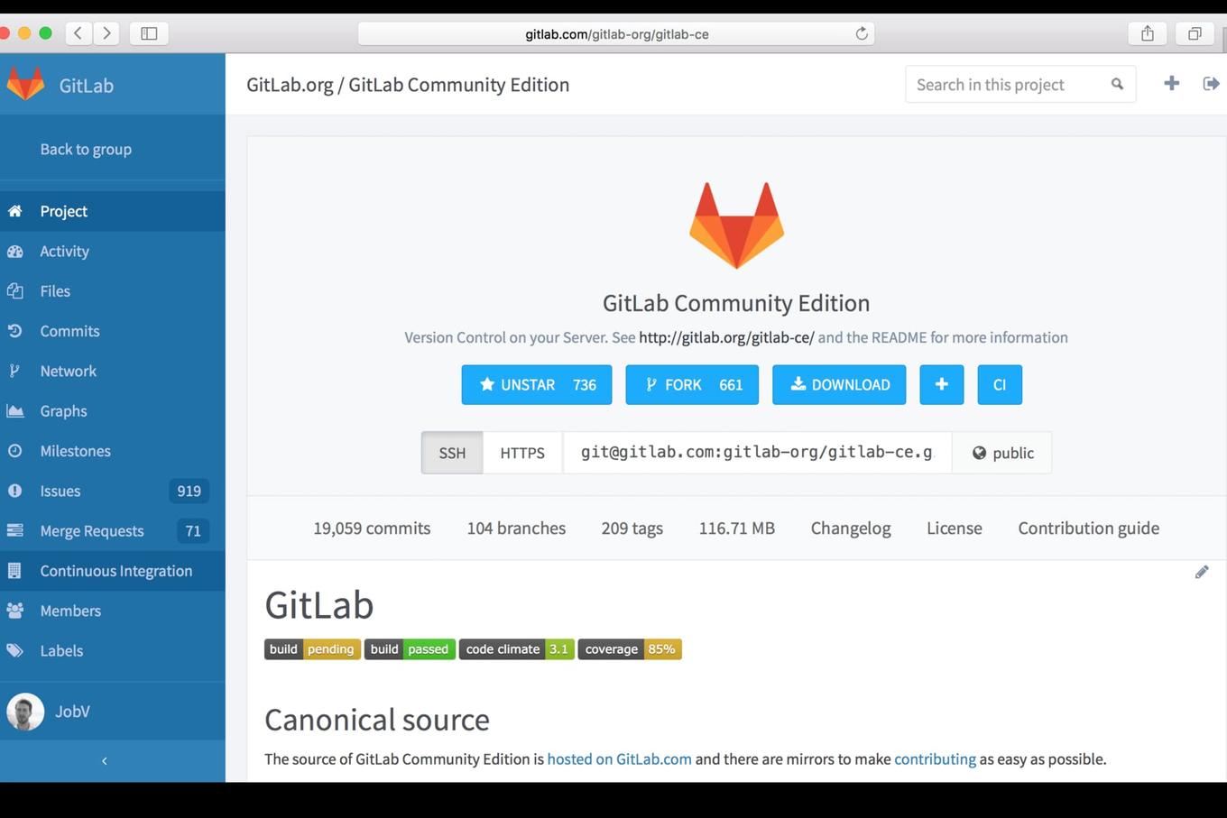Click the sign out arrow icon
Viewport: 1227px width, 818px height.
coord(1211,83)
